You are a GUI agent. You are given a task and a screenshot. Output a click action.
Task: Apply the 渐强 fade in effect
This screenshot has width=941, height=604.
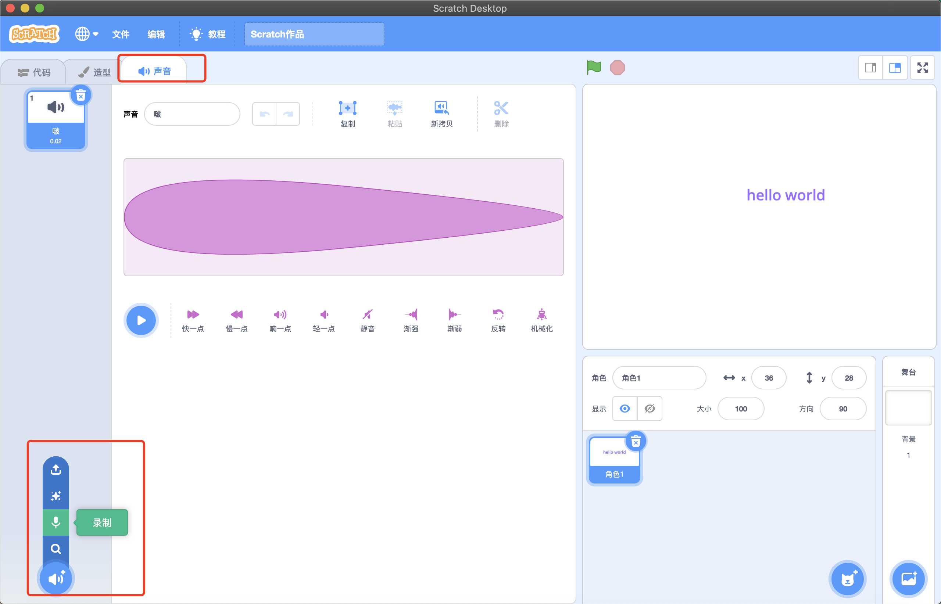pos(411,320)
